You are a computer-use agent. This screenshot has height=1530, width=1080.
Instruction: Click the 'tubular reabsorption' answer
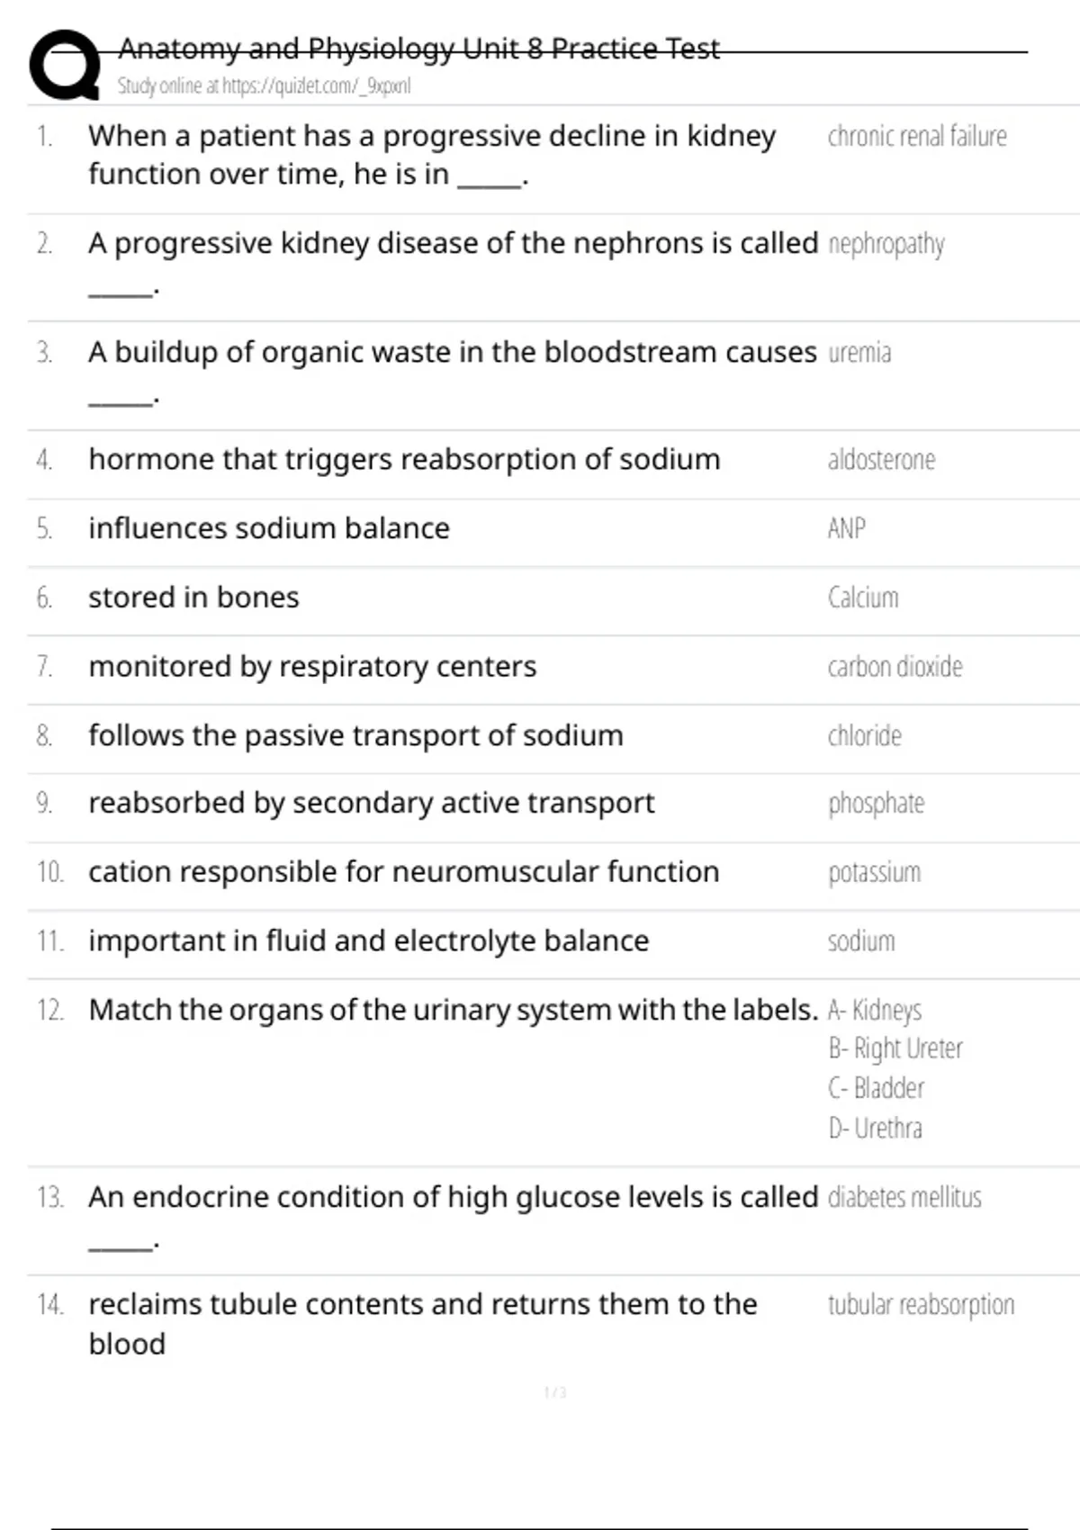(921, 1305)
